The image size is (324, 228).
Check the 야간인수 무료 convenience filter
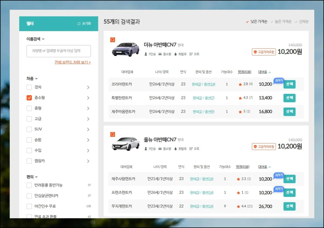click(x=29, y=206)
